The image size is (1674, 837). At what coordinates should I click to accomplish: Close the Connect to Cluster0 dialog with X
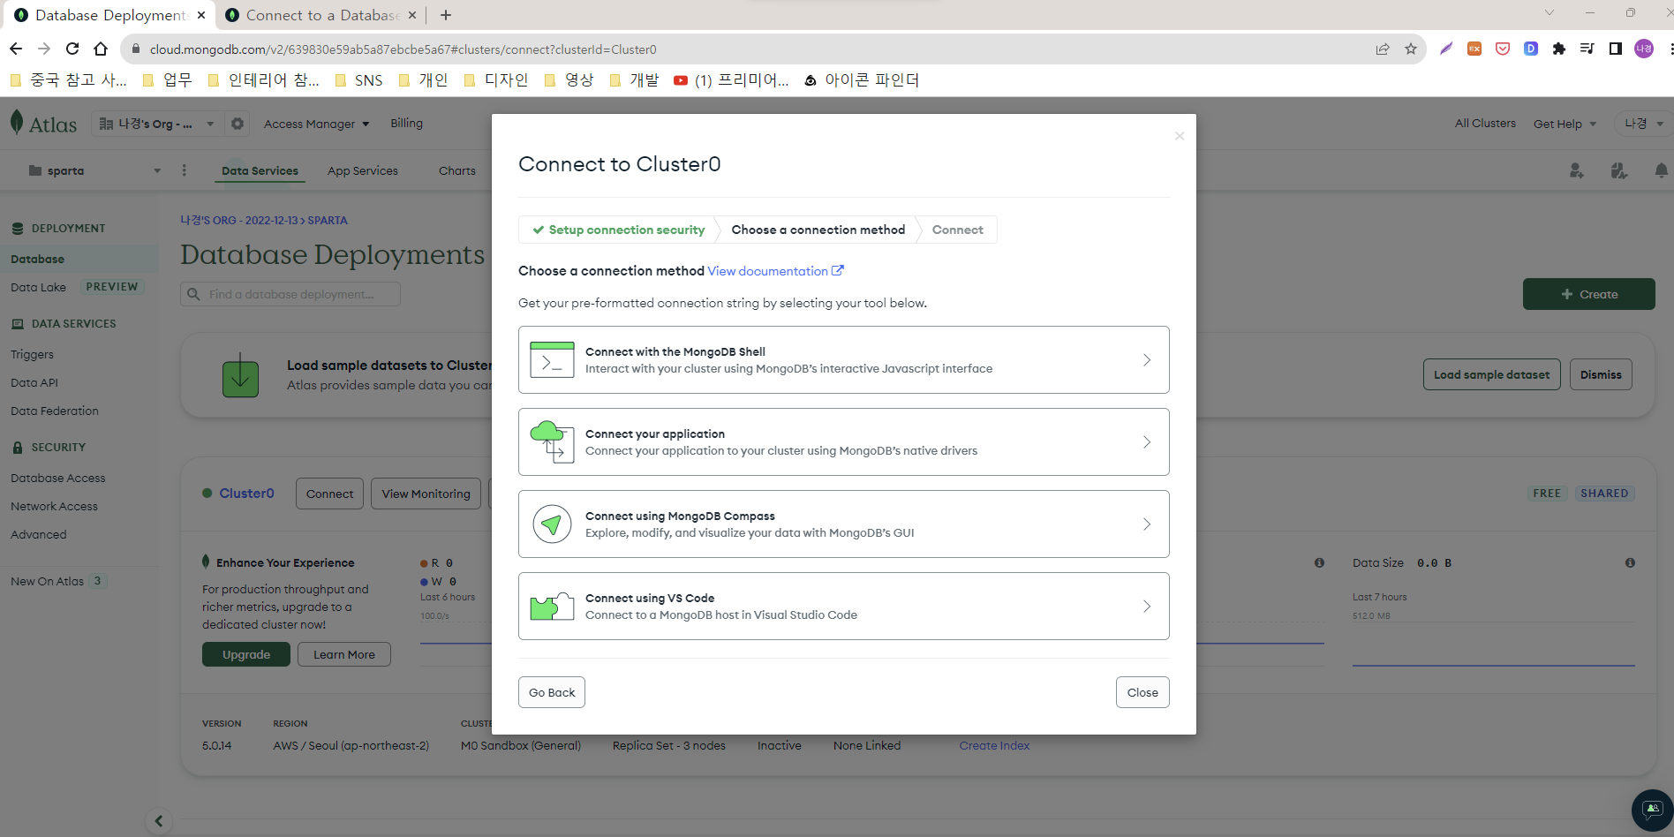tap(1180, 136)
